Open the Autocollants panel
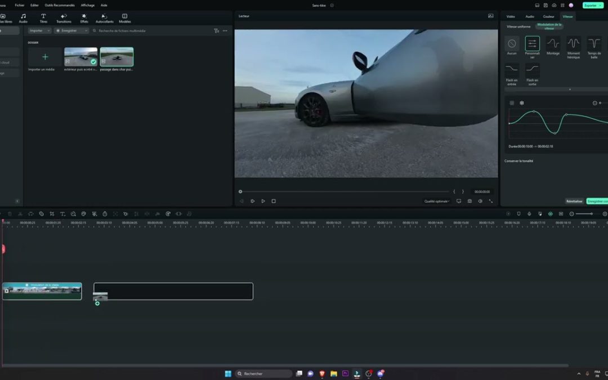 tap(104, 18)
